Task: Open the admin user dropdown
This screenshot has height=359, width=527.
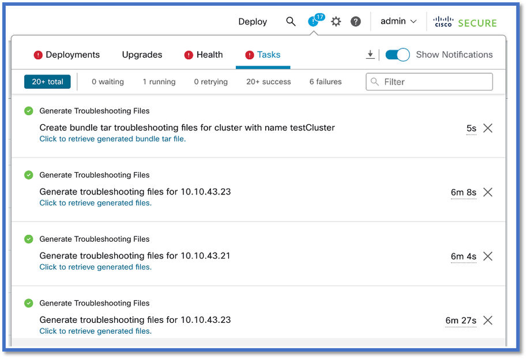Action: [398, 21]
